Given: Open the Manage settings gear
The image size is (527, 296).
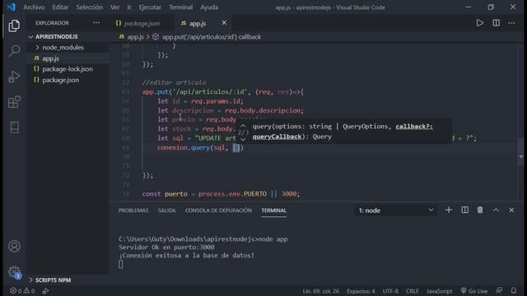Looking at the screenshot, I should [x=14, y=272].
